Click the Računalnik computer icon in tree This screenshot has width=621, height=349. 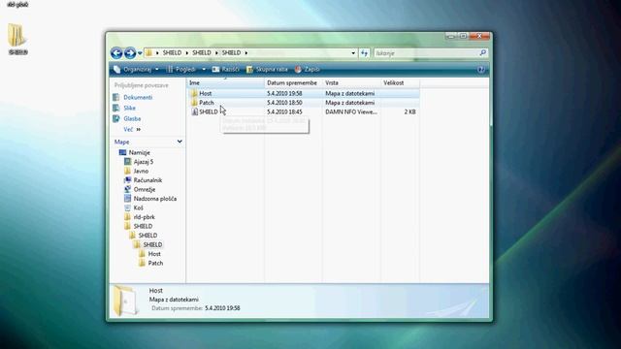click(x=127, y=180)
